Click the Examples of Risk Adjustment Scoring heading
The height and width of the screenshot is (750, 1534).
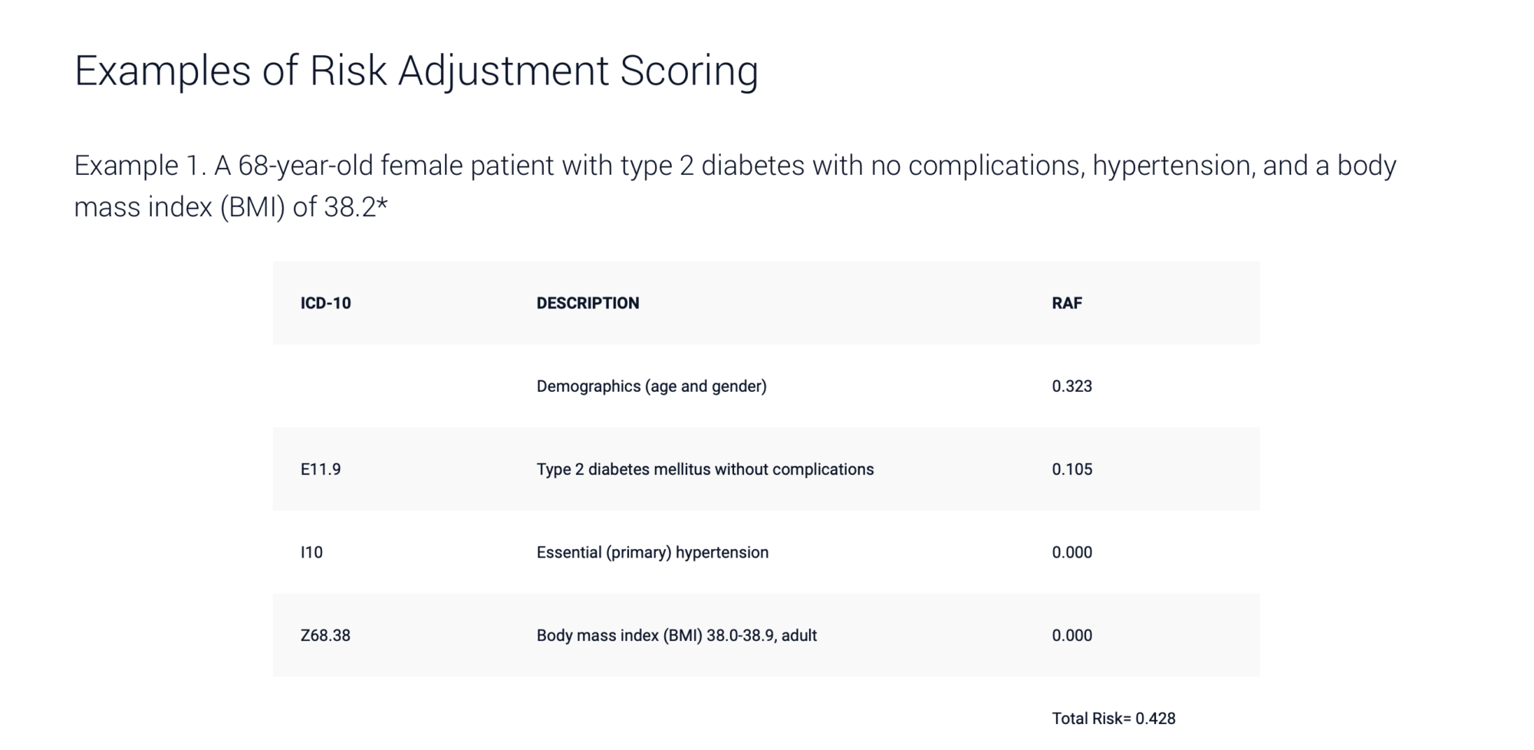pyautogui.click(x=416, y=71)
